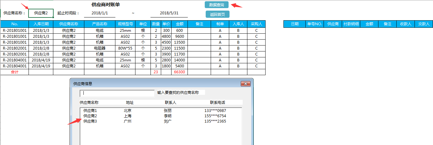This screenshot has height=145, width=433.
Task: Select the amount cell 11700
Action: pyautogui.click(x=180, y=54)
